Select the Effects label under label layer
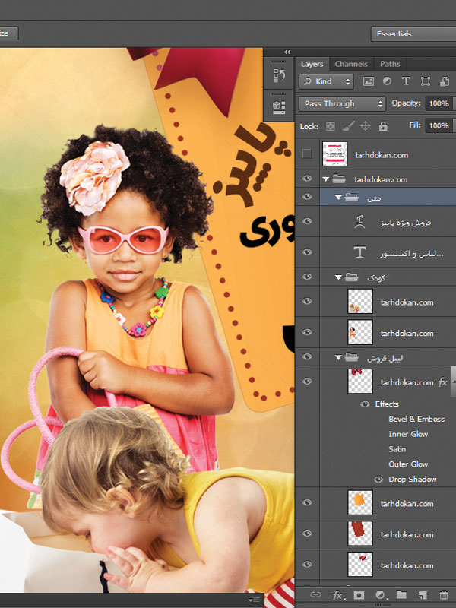Screen dimensions: 456x608 pos(387,404)
